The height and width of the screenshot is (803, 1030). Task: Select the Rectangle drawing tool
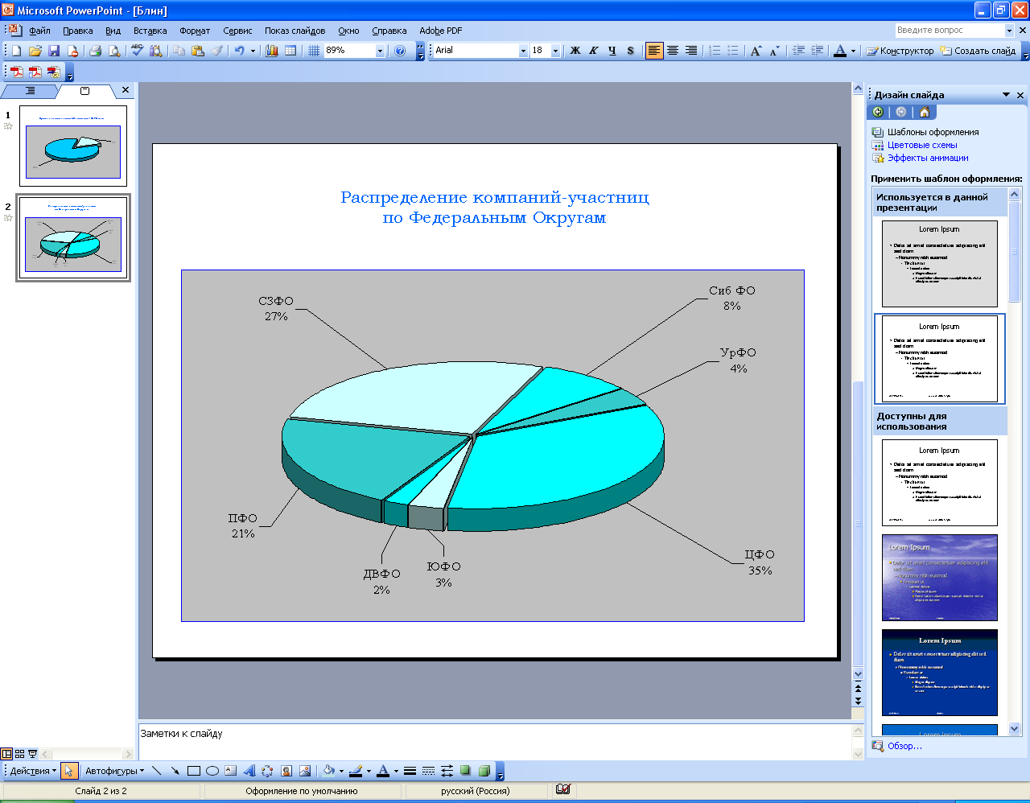[x=194, y=771]
